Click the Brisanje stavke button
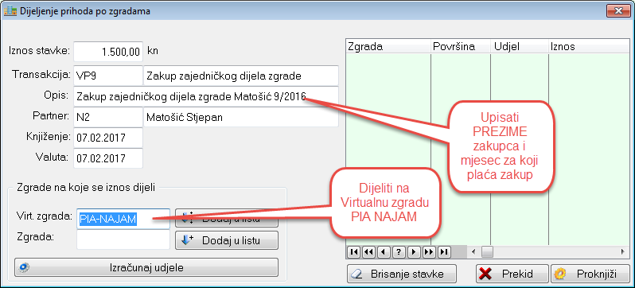Screen dimensions: 635x288 click(401, 274)
